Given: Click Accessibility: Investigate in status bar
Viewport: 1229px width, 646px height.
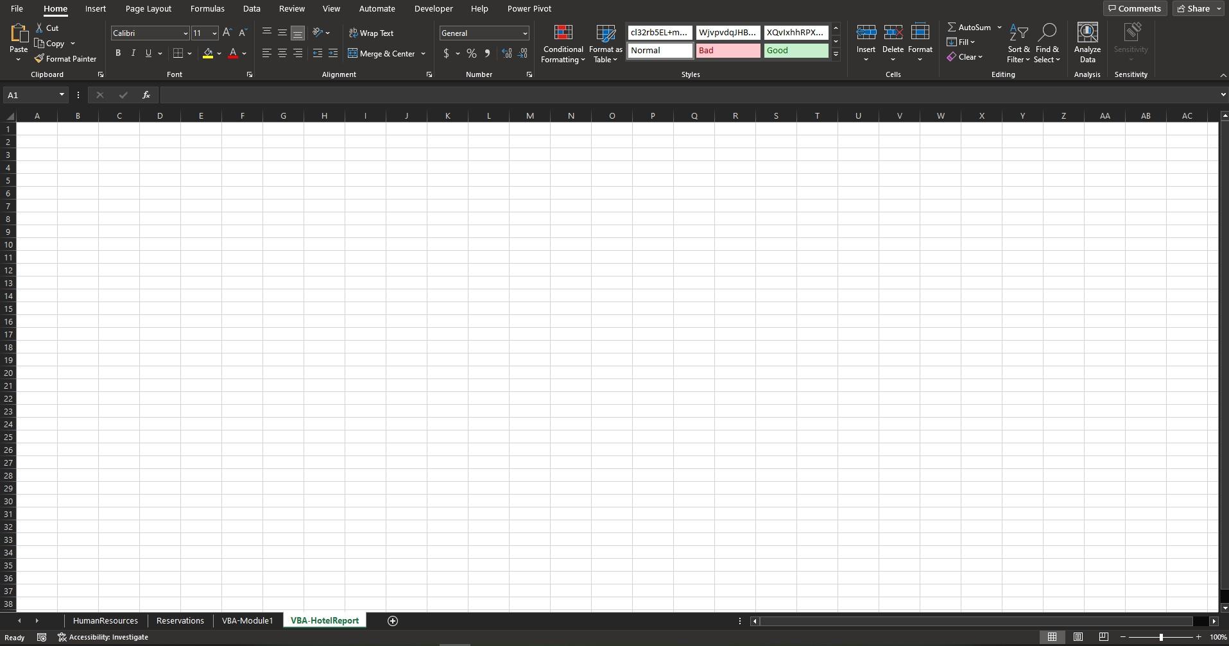Looking at the screenshot, I should pos(103,638).
